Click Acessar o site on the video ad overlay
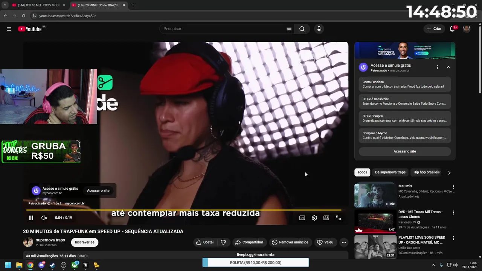482x271 pixels. click(98, 190)
